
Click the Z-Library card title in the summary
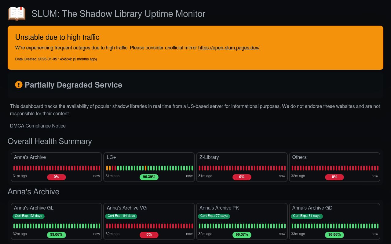[209, 157]
